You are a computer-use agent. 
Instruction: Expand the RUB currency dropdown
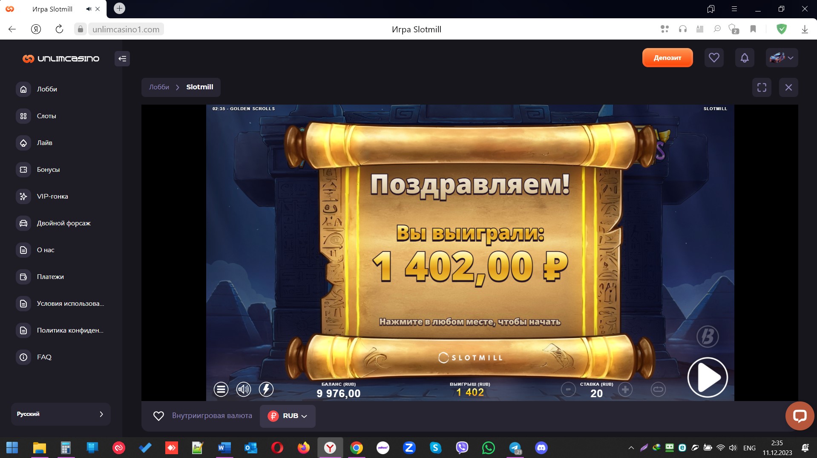288,416
